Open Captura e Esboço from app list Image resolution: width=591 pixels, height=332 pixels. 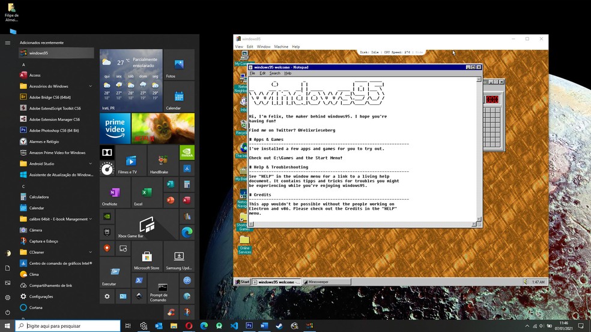coord(56,241)
